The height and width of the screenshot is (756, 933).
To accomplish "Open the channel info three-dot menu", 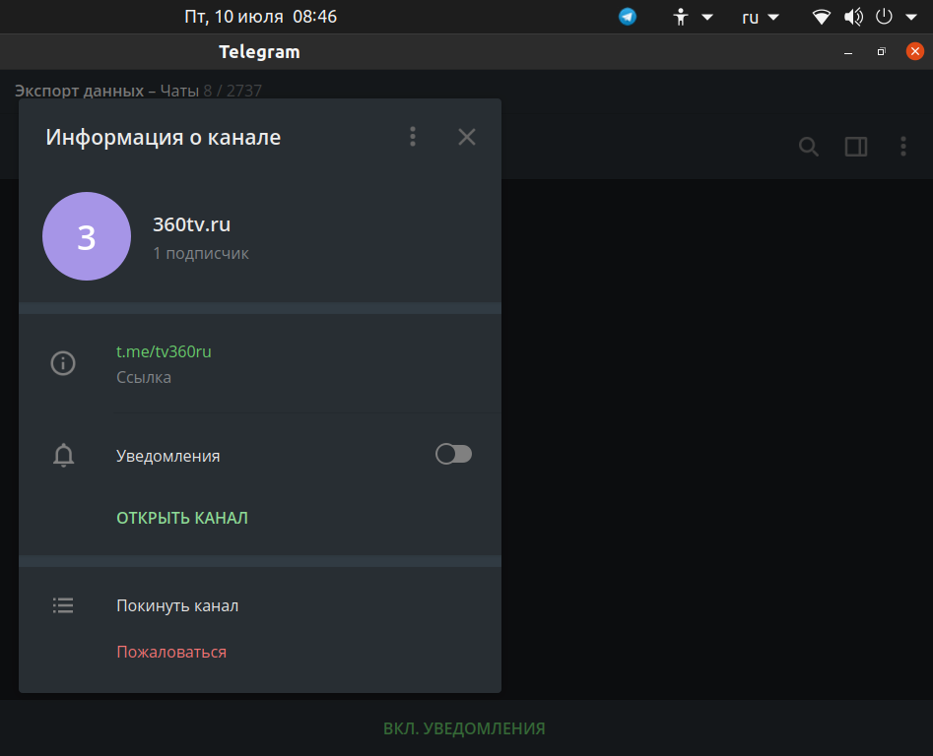I will tap(413, 137).
